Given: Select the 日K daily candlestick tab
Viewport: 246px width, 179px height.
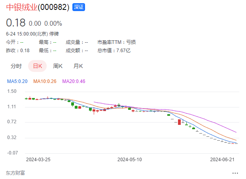Looking at the screenshot, I should click(x=37, y=66).
